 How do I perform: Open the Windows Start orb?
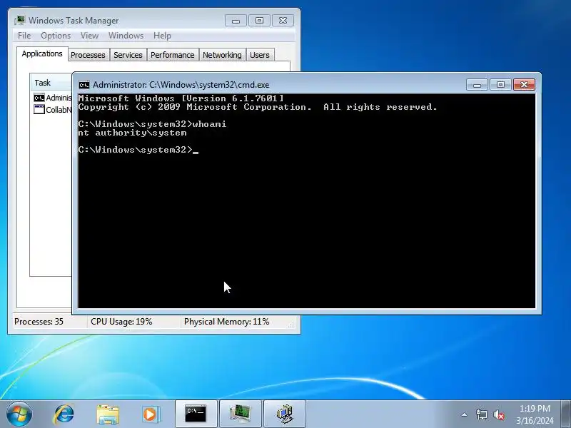pyautogui.click(x=19, y=414)
